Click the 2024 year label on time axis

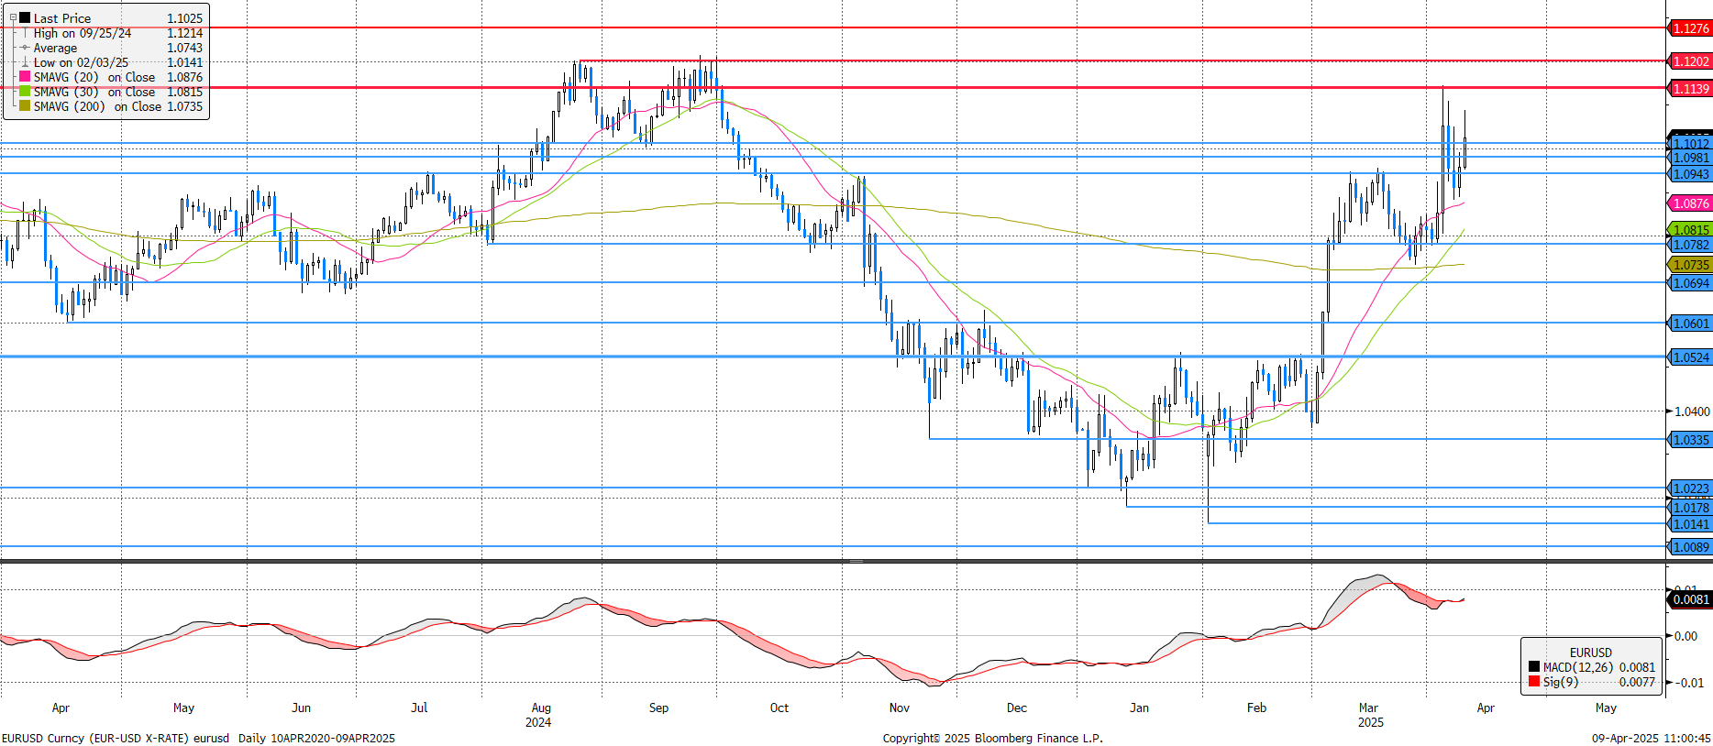(538, 722)
